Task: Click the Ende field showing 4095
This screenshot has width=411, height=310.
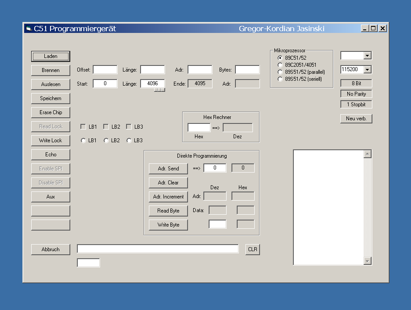Action: 200,83
